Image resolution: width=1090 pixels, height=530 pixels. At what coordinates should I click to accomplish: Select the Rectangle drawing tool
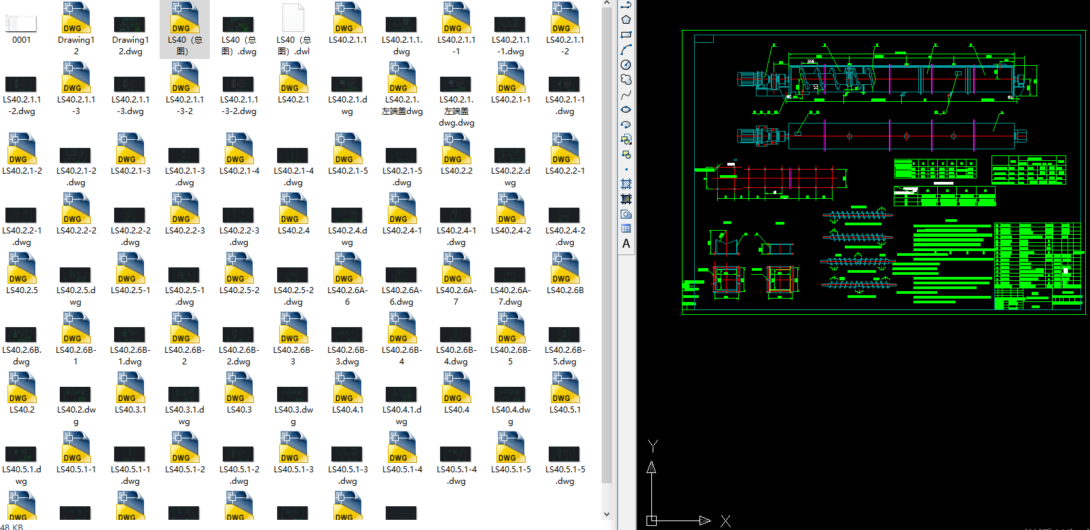tap(626, 35)
